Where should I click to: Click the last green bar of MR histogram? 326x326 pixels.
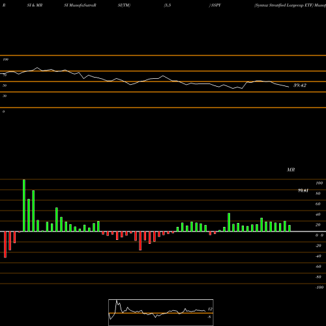click(289, 228)
